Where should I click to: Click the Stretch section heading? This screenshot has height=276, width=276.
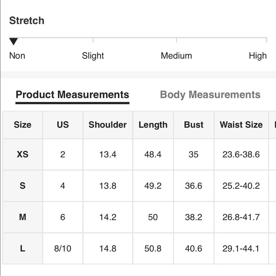pyautogui.click(x=27, y=21)
